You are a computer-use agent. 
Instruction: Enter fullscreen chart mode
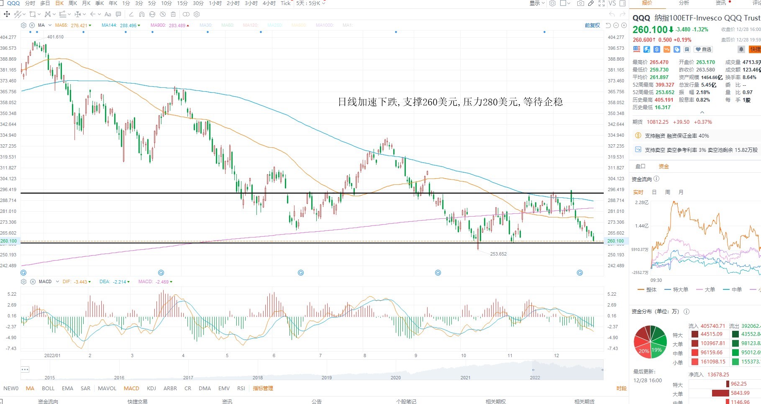602,3
